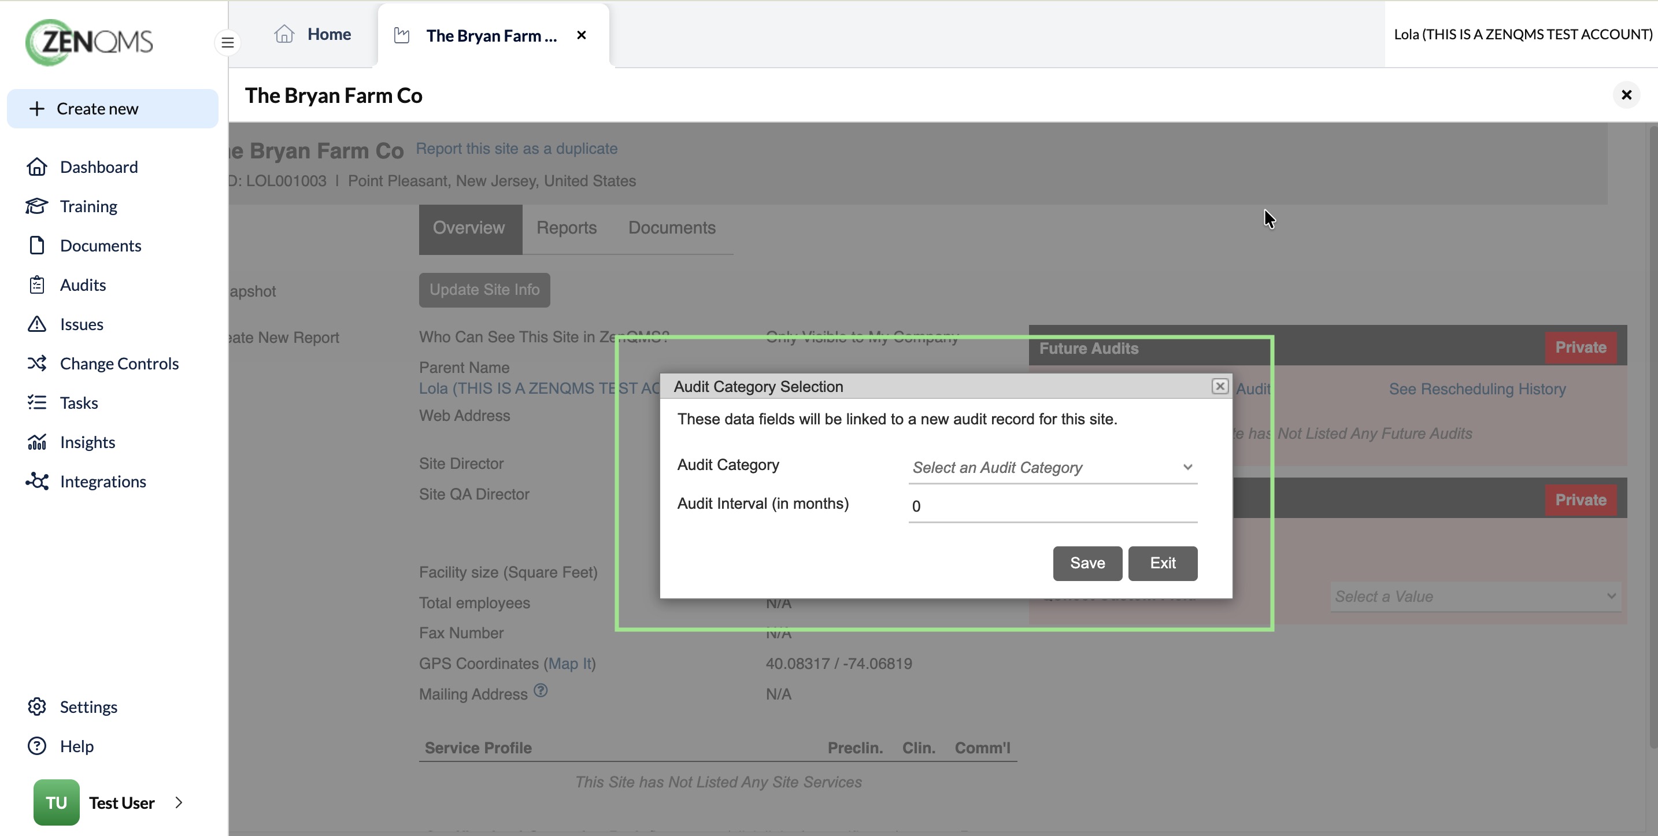Click the Help question mark icon
1658x836 pixels.
point(36,745)
